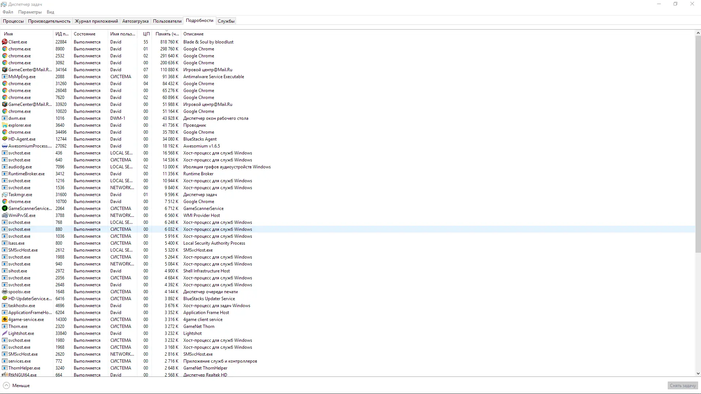Click the vertical scrollbar thumb

698,144
